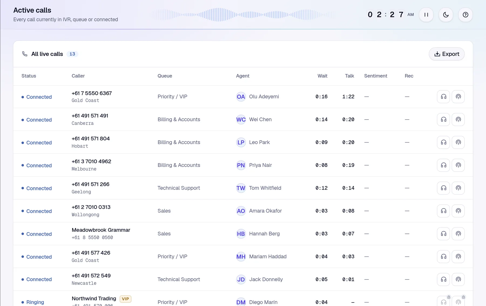The image size is (486, 306).
Task: Click the DM avatar for Diego Marín
Action: point(241,302)
